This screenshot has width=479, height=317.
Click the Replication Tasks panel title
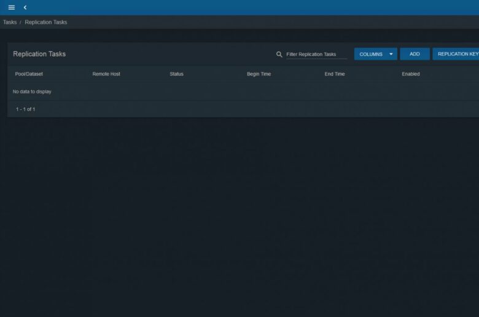[x=39, y=54]
